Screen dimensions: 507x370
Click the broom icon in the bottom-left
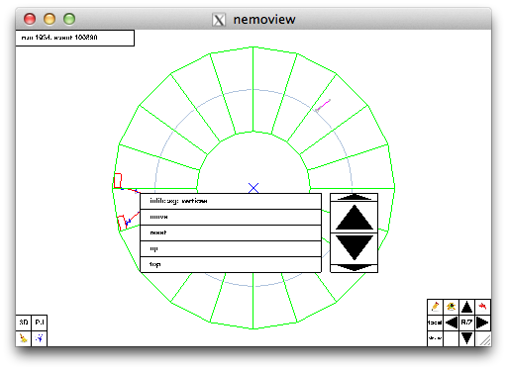click(x=24, y=338)
